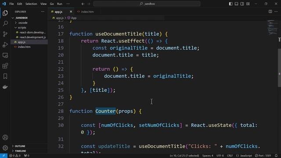
Task: Change line ending via CRLF
Action: click(x=230, y=156)
